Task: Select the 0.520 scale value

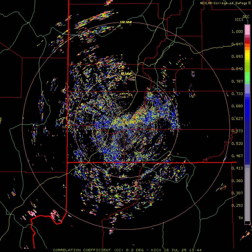Action: pyautogui.click(x=237, y=144)
